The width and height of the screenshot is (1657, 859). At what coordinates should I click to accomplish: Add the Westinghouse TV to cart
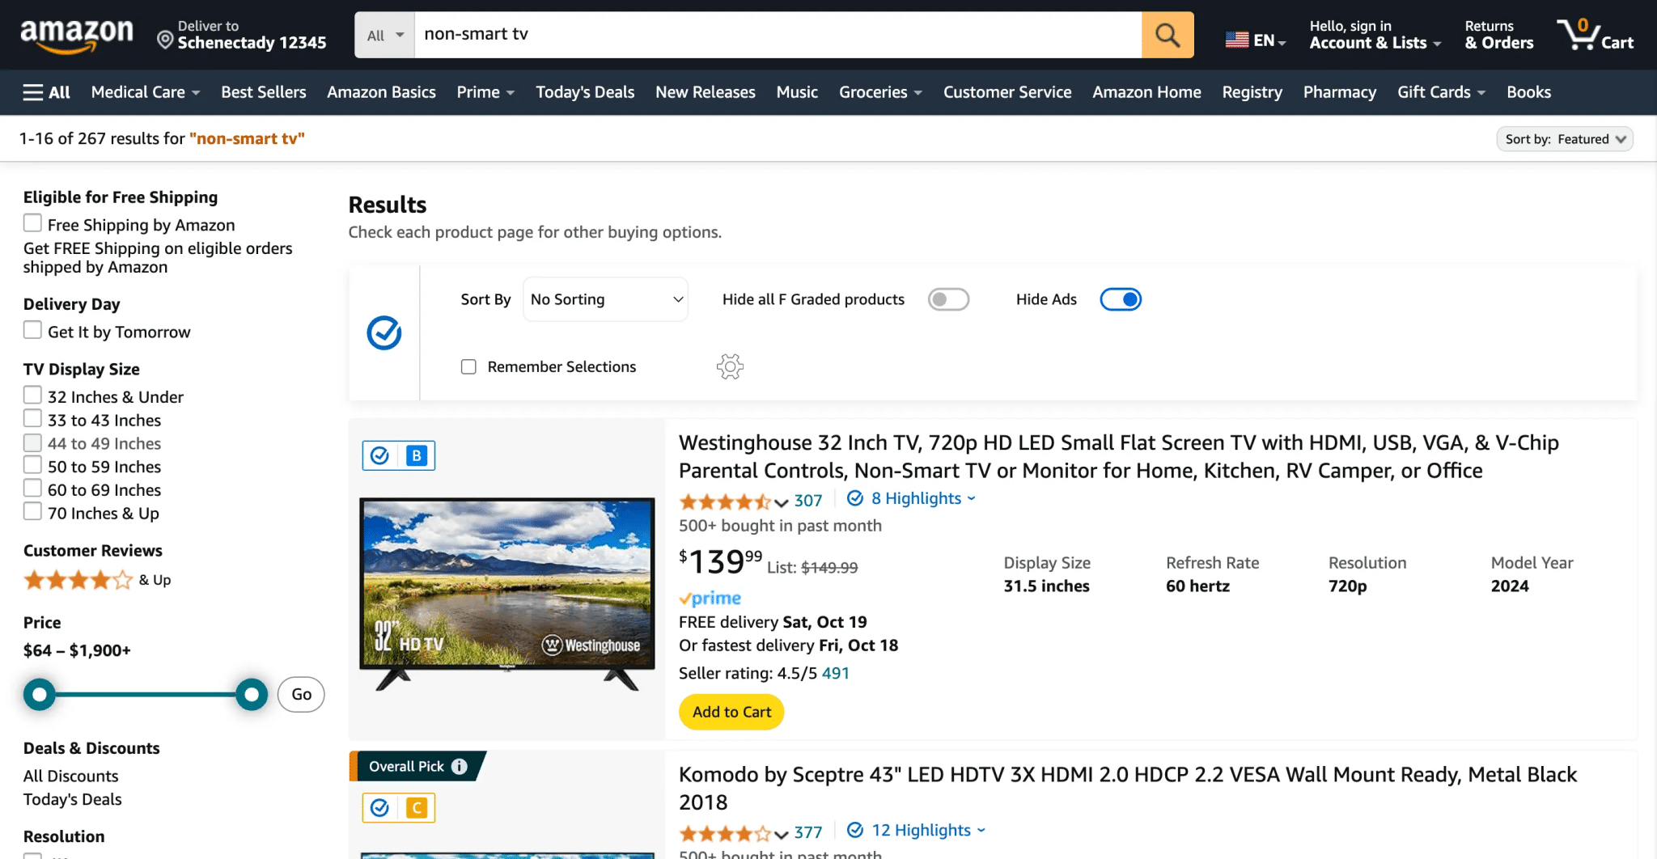tap(731, 712)
